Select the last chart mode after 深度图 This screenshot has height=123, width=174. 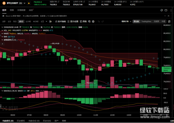coord(163,21)
